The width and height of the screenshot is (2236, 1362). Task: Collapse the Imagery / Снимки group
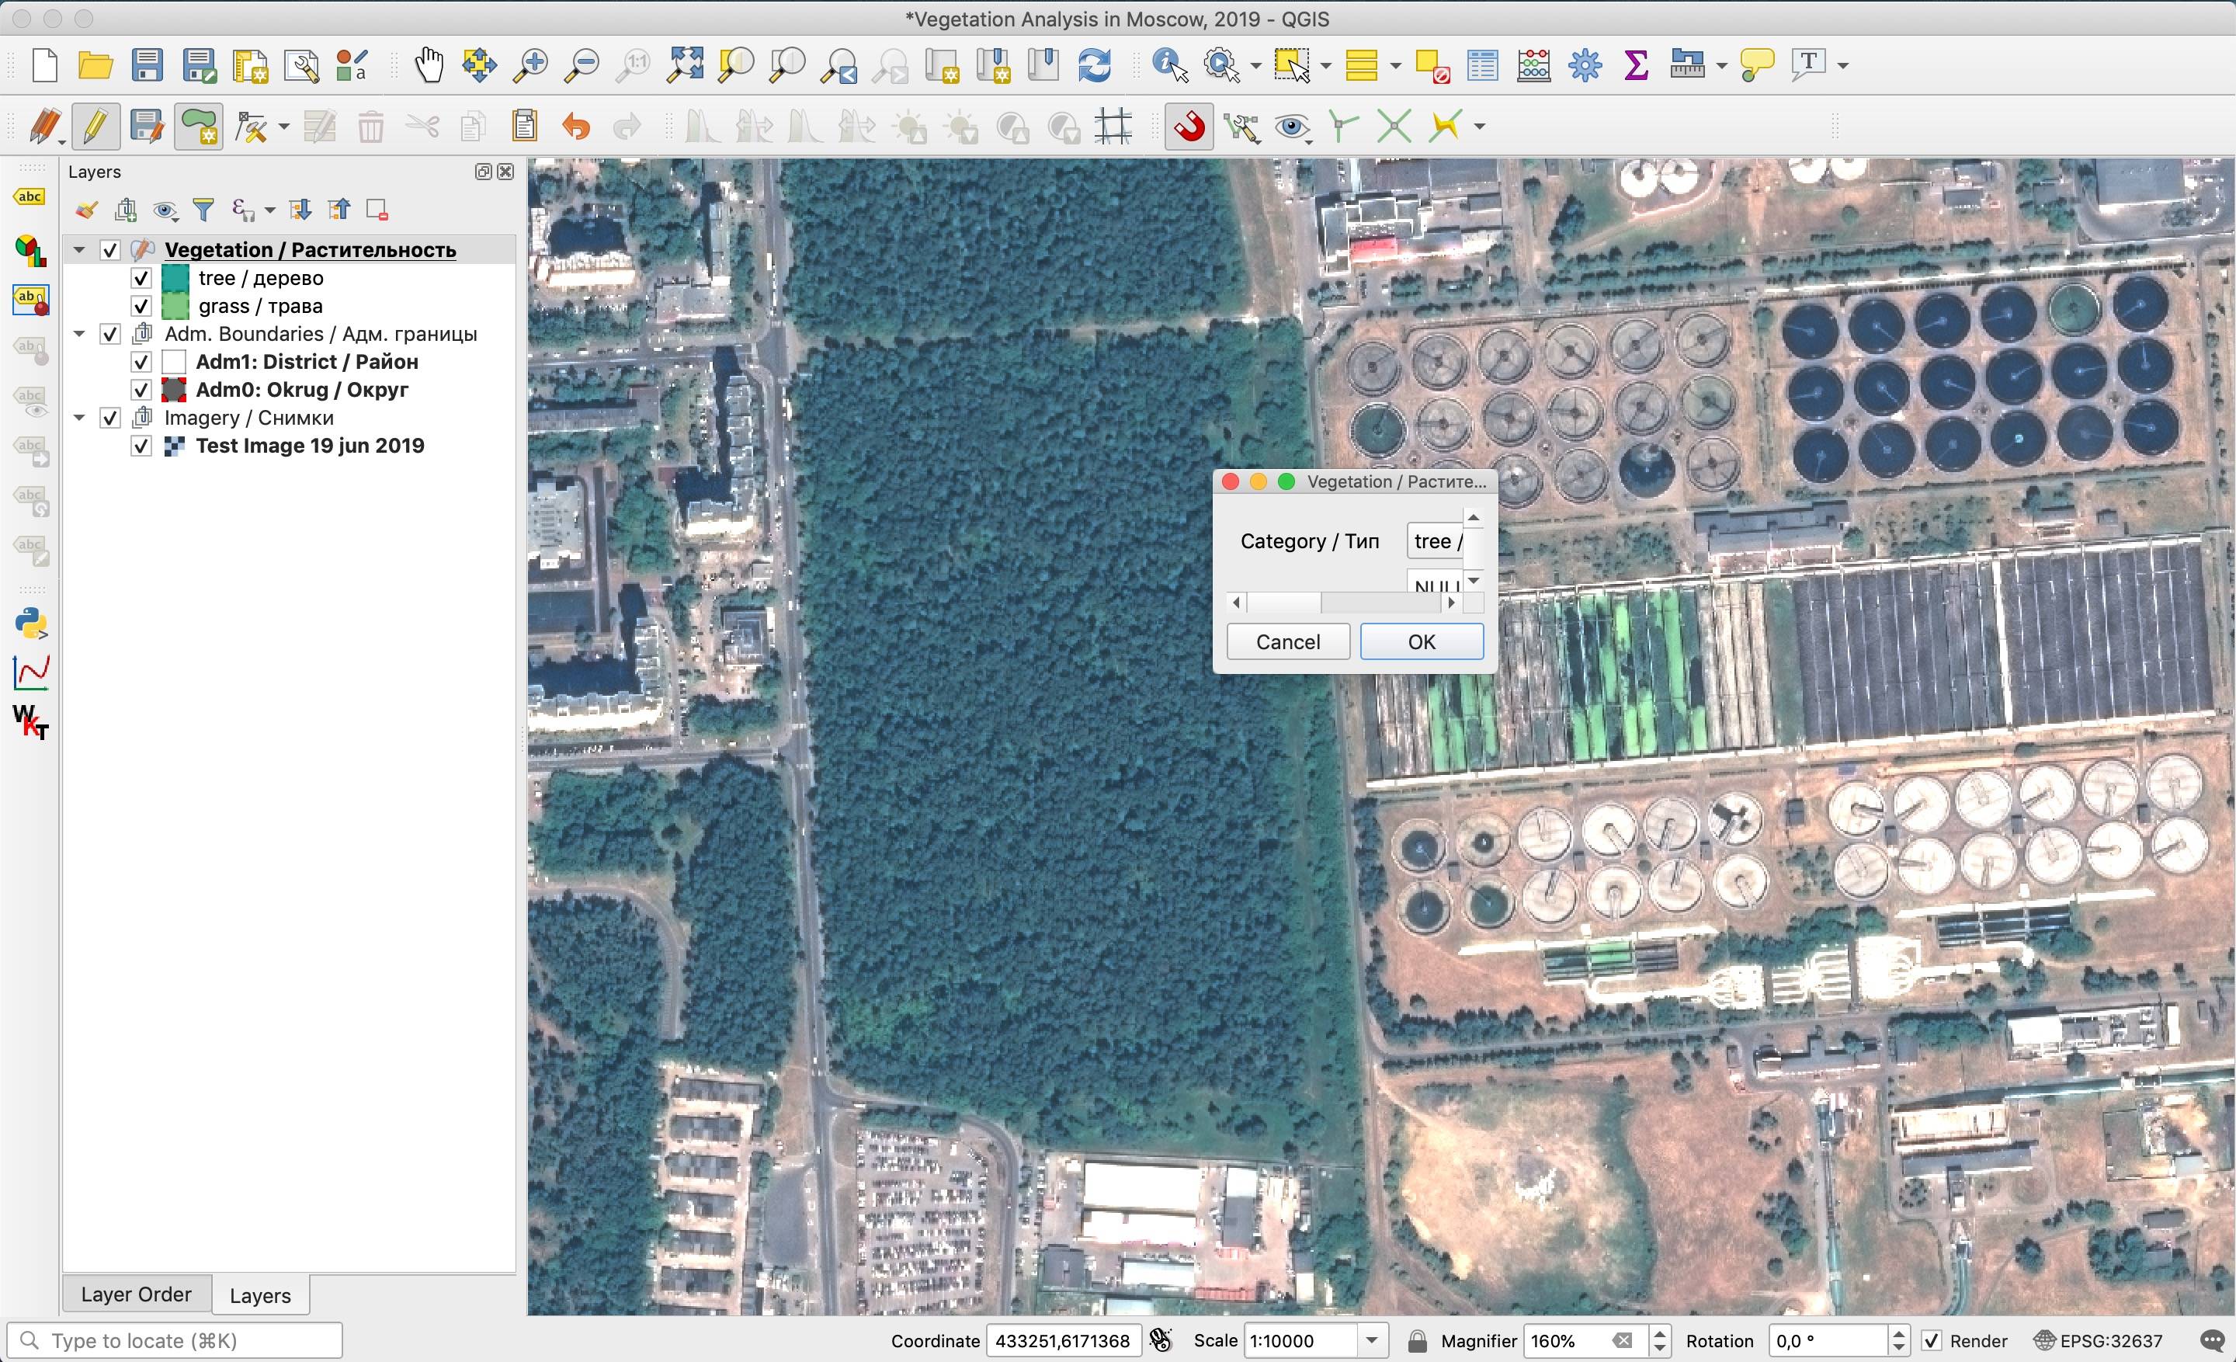pos(80,419)
